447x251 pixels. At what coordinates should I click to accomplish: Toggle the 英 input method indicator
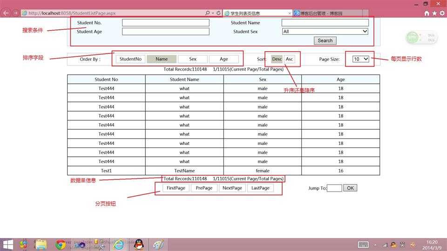402,245
